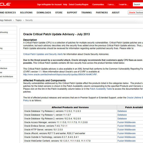Focus the Search input field

[x=138, y=4]
